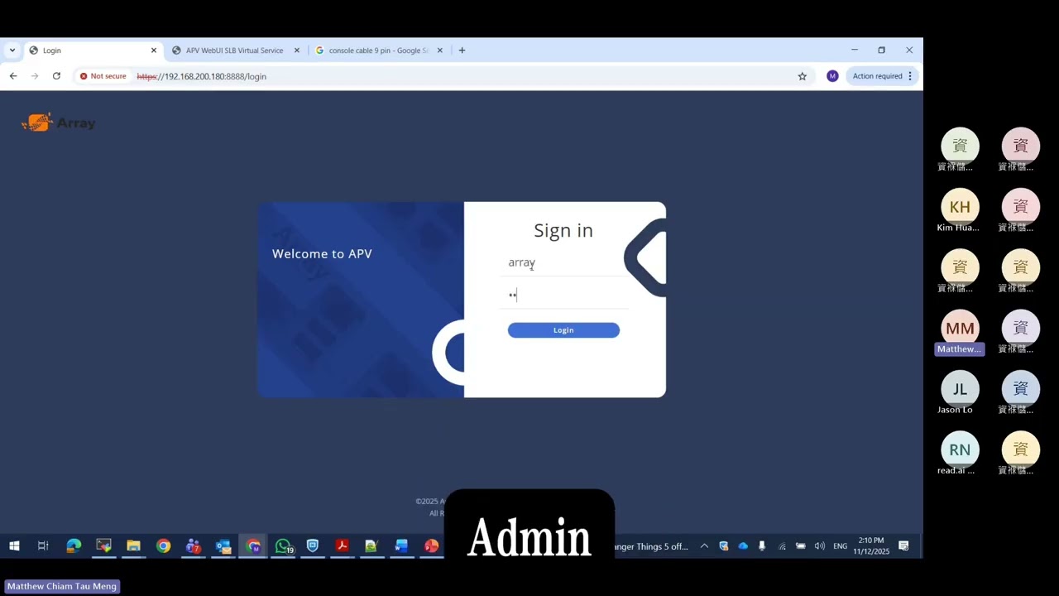Open PowerPoint from the taskbar

tap(431, 546)
